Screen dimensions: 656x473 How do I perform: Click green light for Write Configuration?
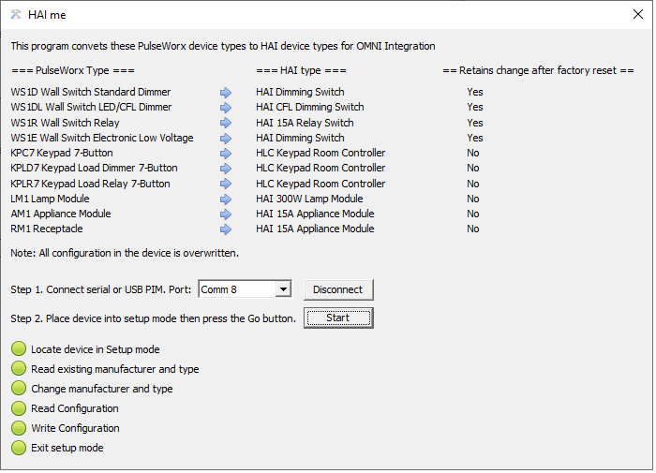(19, 428)
